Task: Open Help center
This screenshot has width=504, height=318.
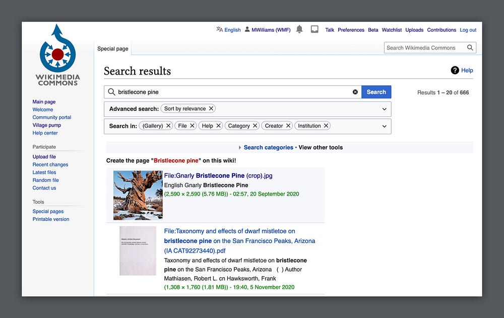Action: (45, 133)
